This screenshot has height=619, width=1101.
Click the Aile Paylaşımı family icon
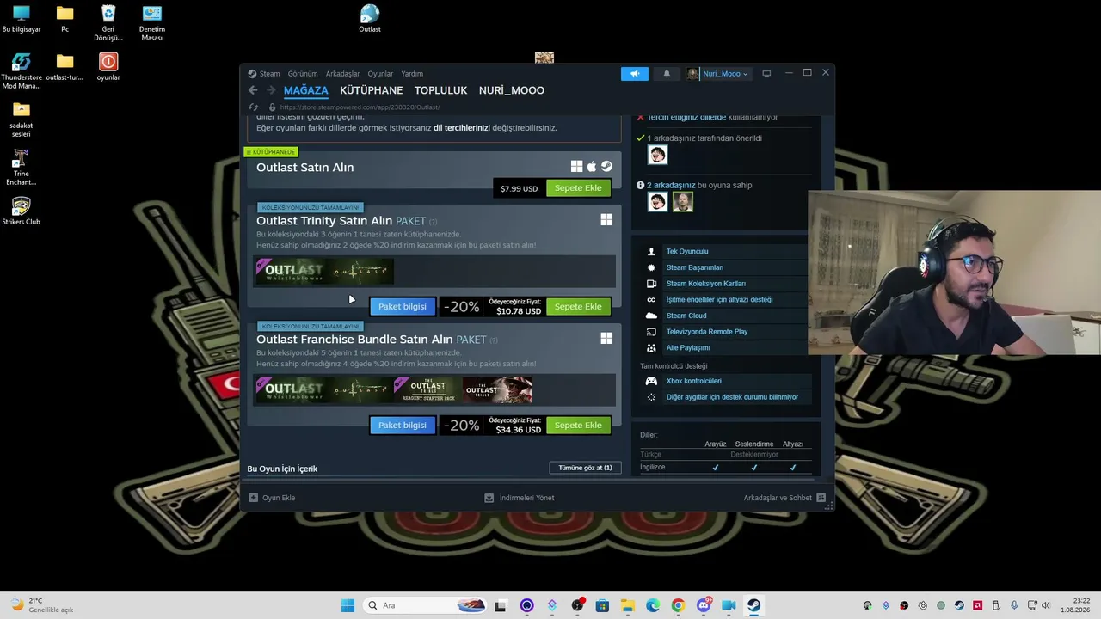point(651,348)
